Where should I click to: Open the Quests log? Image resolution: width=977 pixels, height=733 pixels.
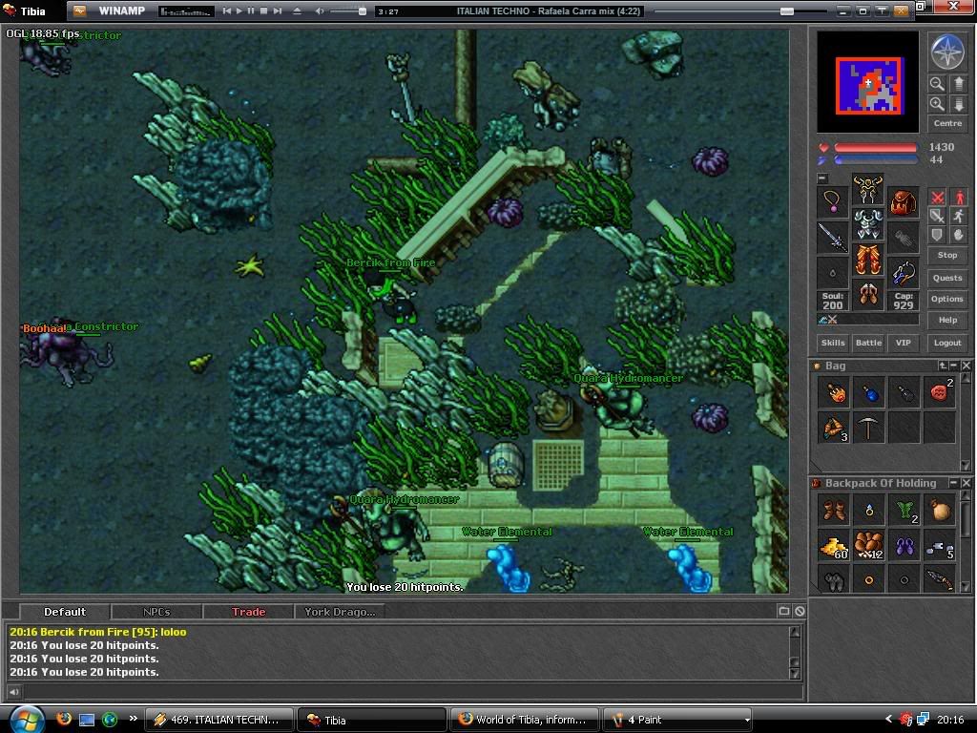[947, 278]
